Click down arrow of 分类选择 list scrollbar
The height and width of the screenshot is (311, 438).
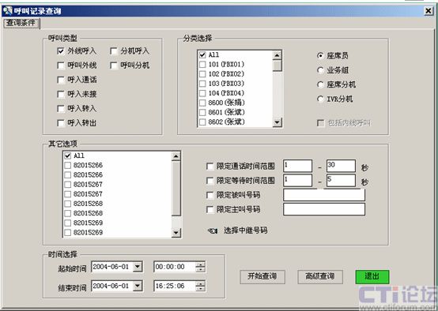pyautogui.click(x=277, y=122)
